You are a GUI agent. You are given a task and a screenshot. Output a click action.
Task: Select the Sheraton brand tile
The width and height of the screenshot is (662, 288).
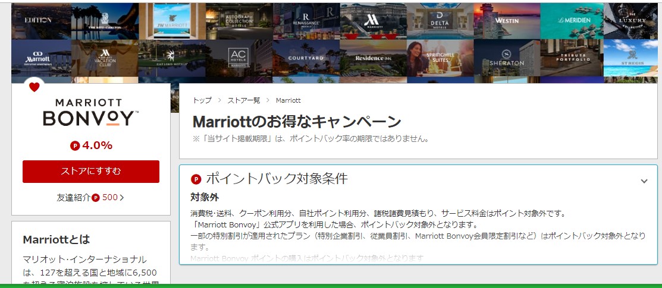[507, 58]
